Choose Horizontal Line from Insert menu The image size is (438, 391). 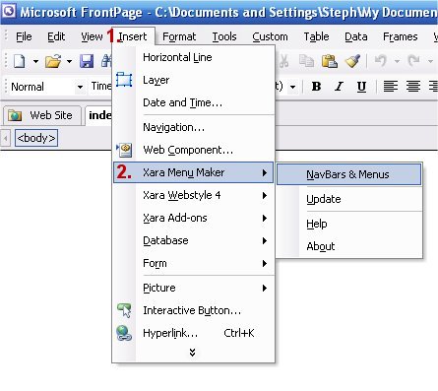(x=193, y=57)
